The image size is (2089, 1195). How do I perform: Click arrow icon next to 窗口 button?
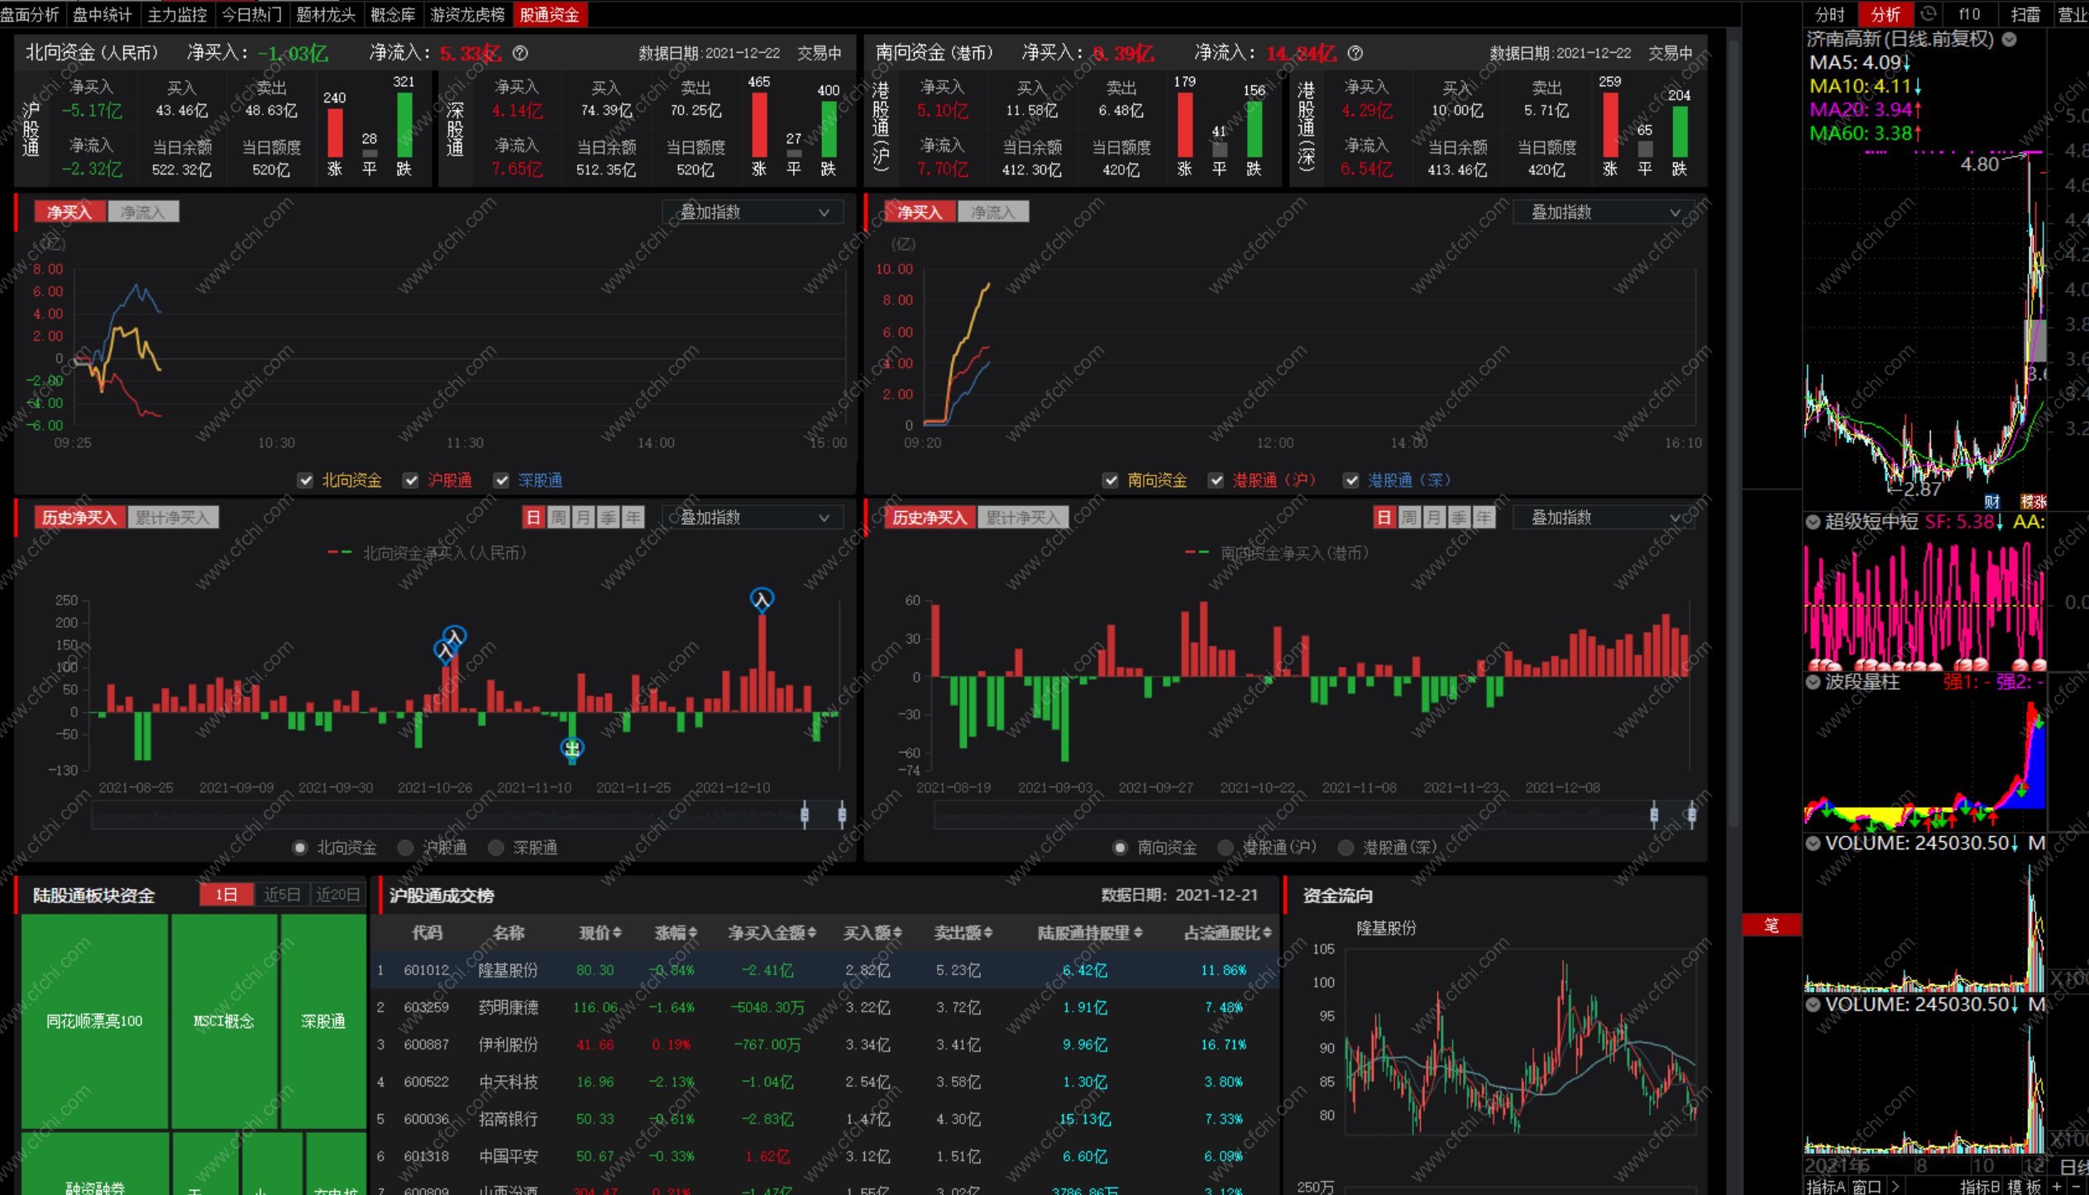click(1895, 1187)
